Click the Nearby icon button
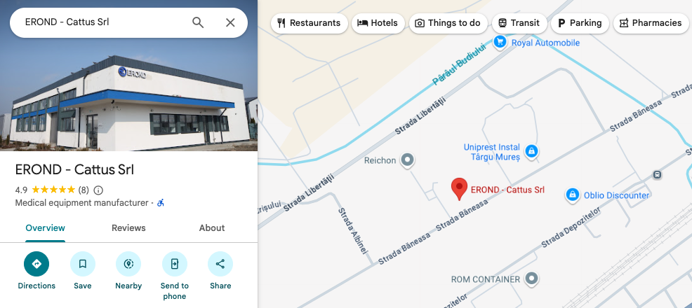The height and width of the screenshot is (308, 692). [128, 264]
